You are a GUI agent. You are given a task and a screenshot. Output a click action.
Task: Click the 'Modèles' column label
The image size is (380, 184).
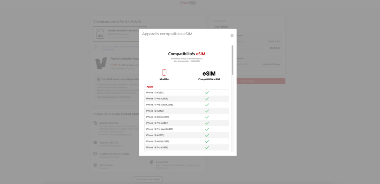tap(164, 79)
